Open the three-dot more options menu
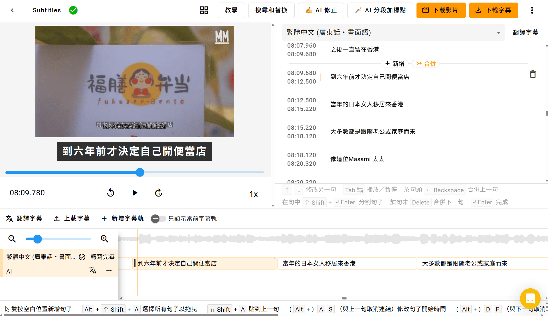The height and width of the screenshot is (316, 548). click(x=532, y=10)
